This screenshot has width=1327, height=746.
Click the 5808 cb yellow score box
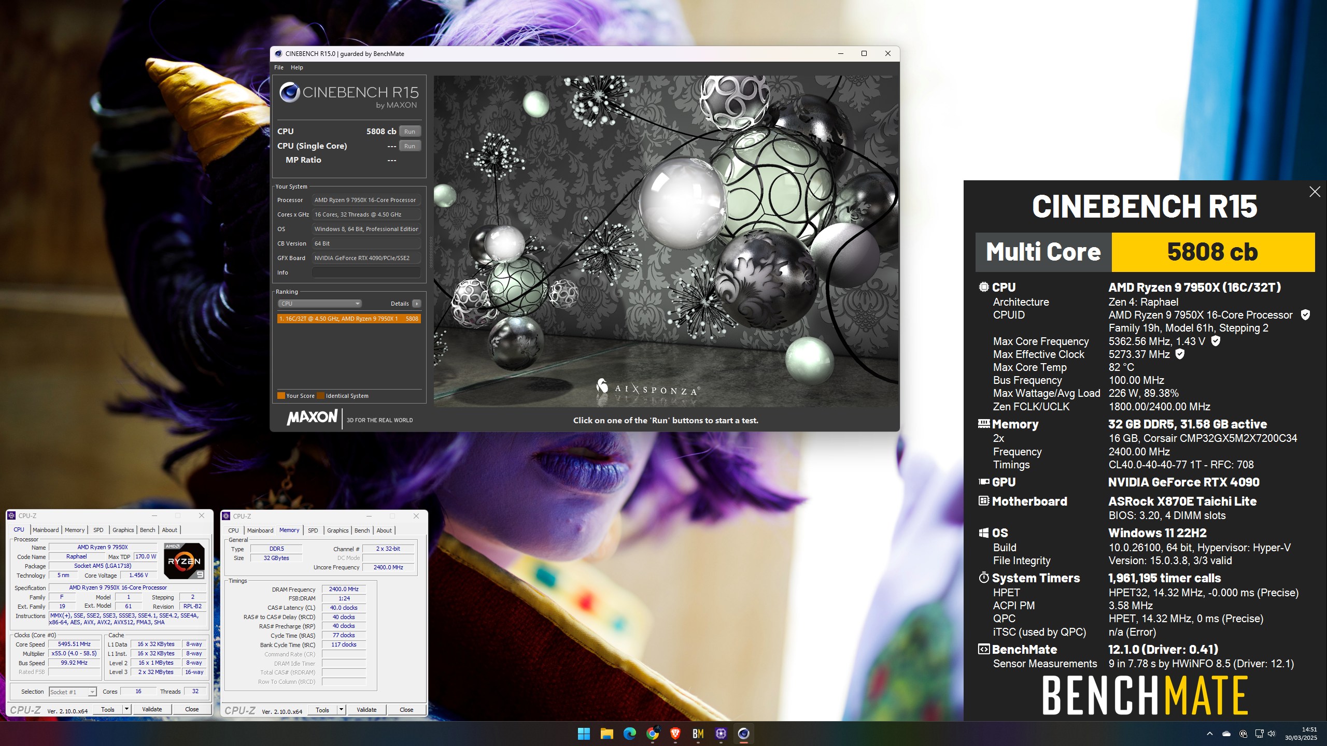pyautogui.click(x=1213, y=252)
